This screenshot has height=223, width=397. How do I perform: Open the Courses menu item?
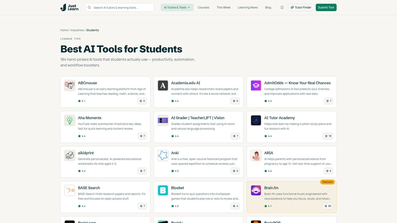point(203,7)
